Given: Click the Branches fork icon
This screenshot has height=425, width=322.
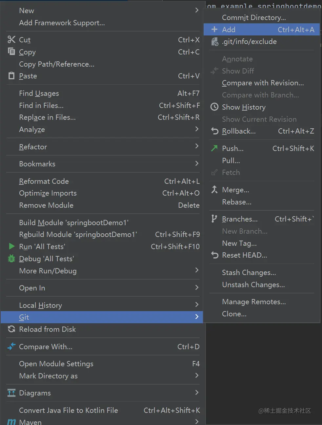Looking at the screenshot, I should [x=214, y=219].
